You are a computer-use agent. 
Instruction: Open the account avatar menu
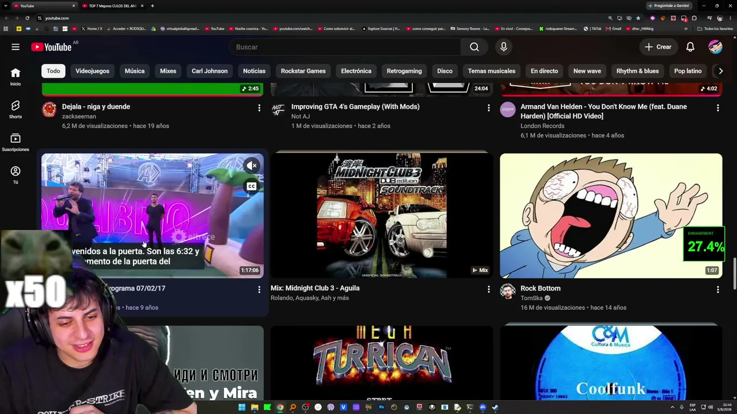(715, 47)
